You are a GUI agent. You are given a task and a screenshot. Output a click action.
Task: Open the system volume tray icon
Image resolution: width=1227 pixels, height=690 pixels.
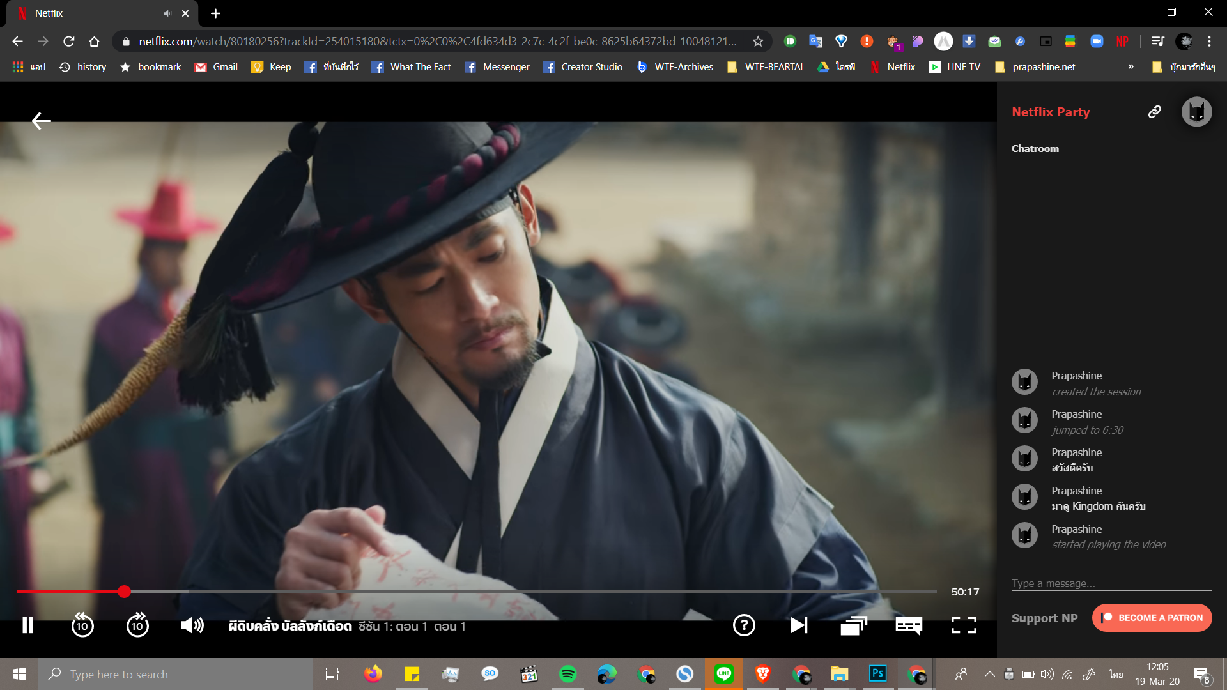(x=1047, y=674)
